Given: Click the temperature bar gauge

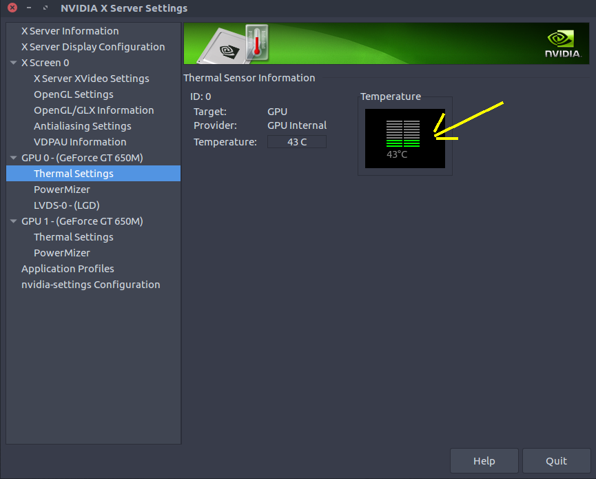Looking at the screenshot, I should [x=403, y=134].
